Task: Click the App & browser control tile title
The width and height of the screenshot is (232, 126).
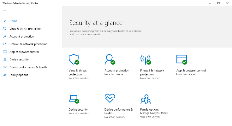Action: click(x=191, y=71)
